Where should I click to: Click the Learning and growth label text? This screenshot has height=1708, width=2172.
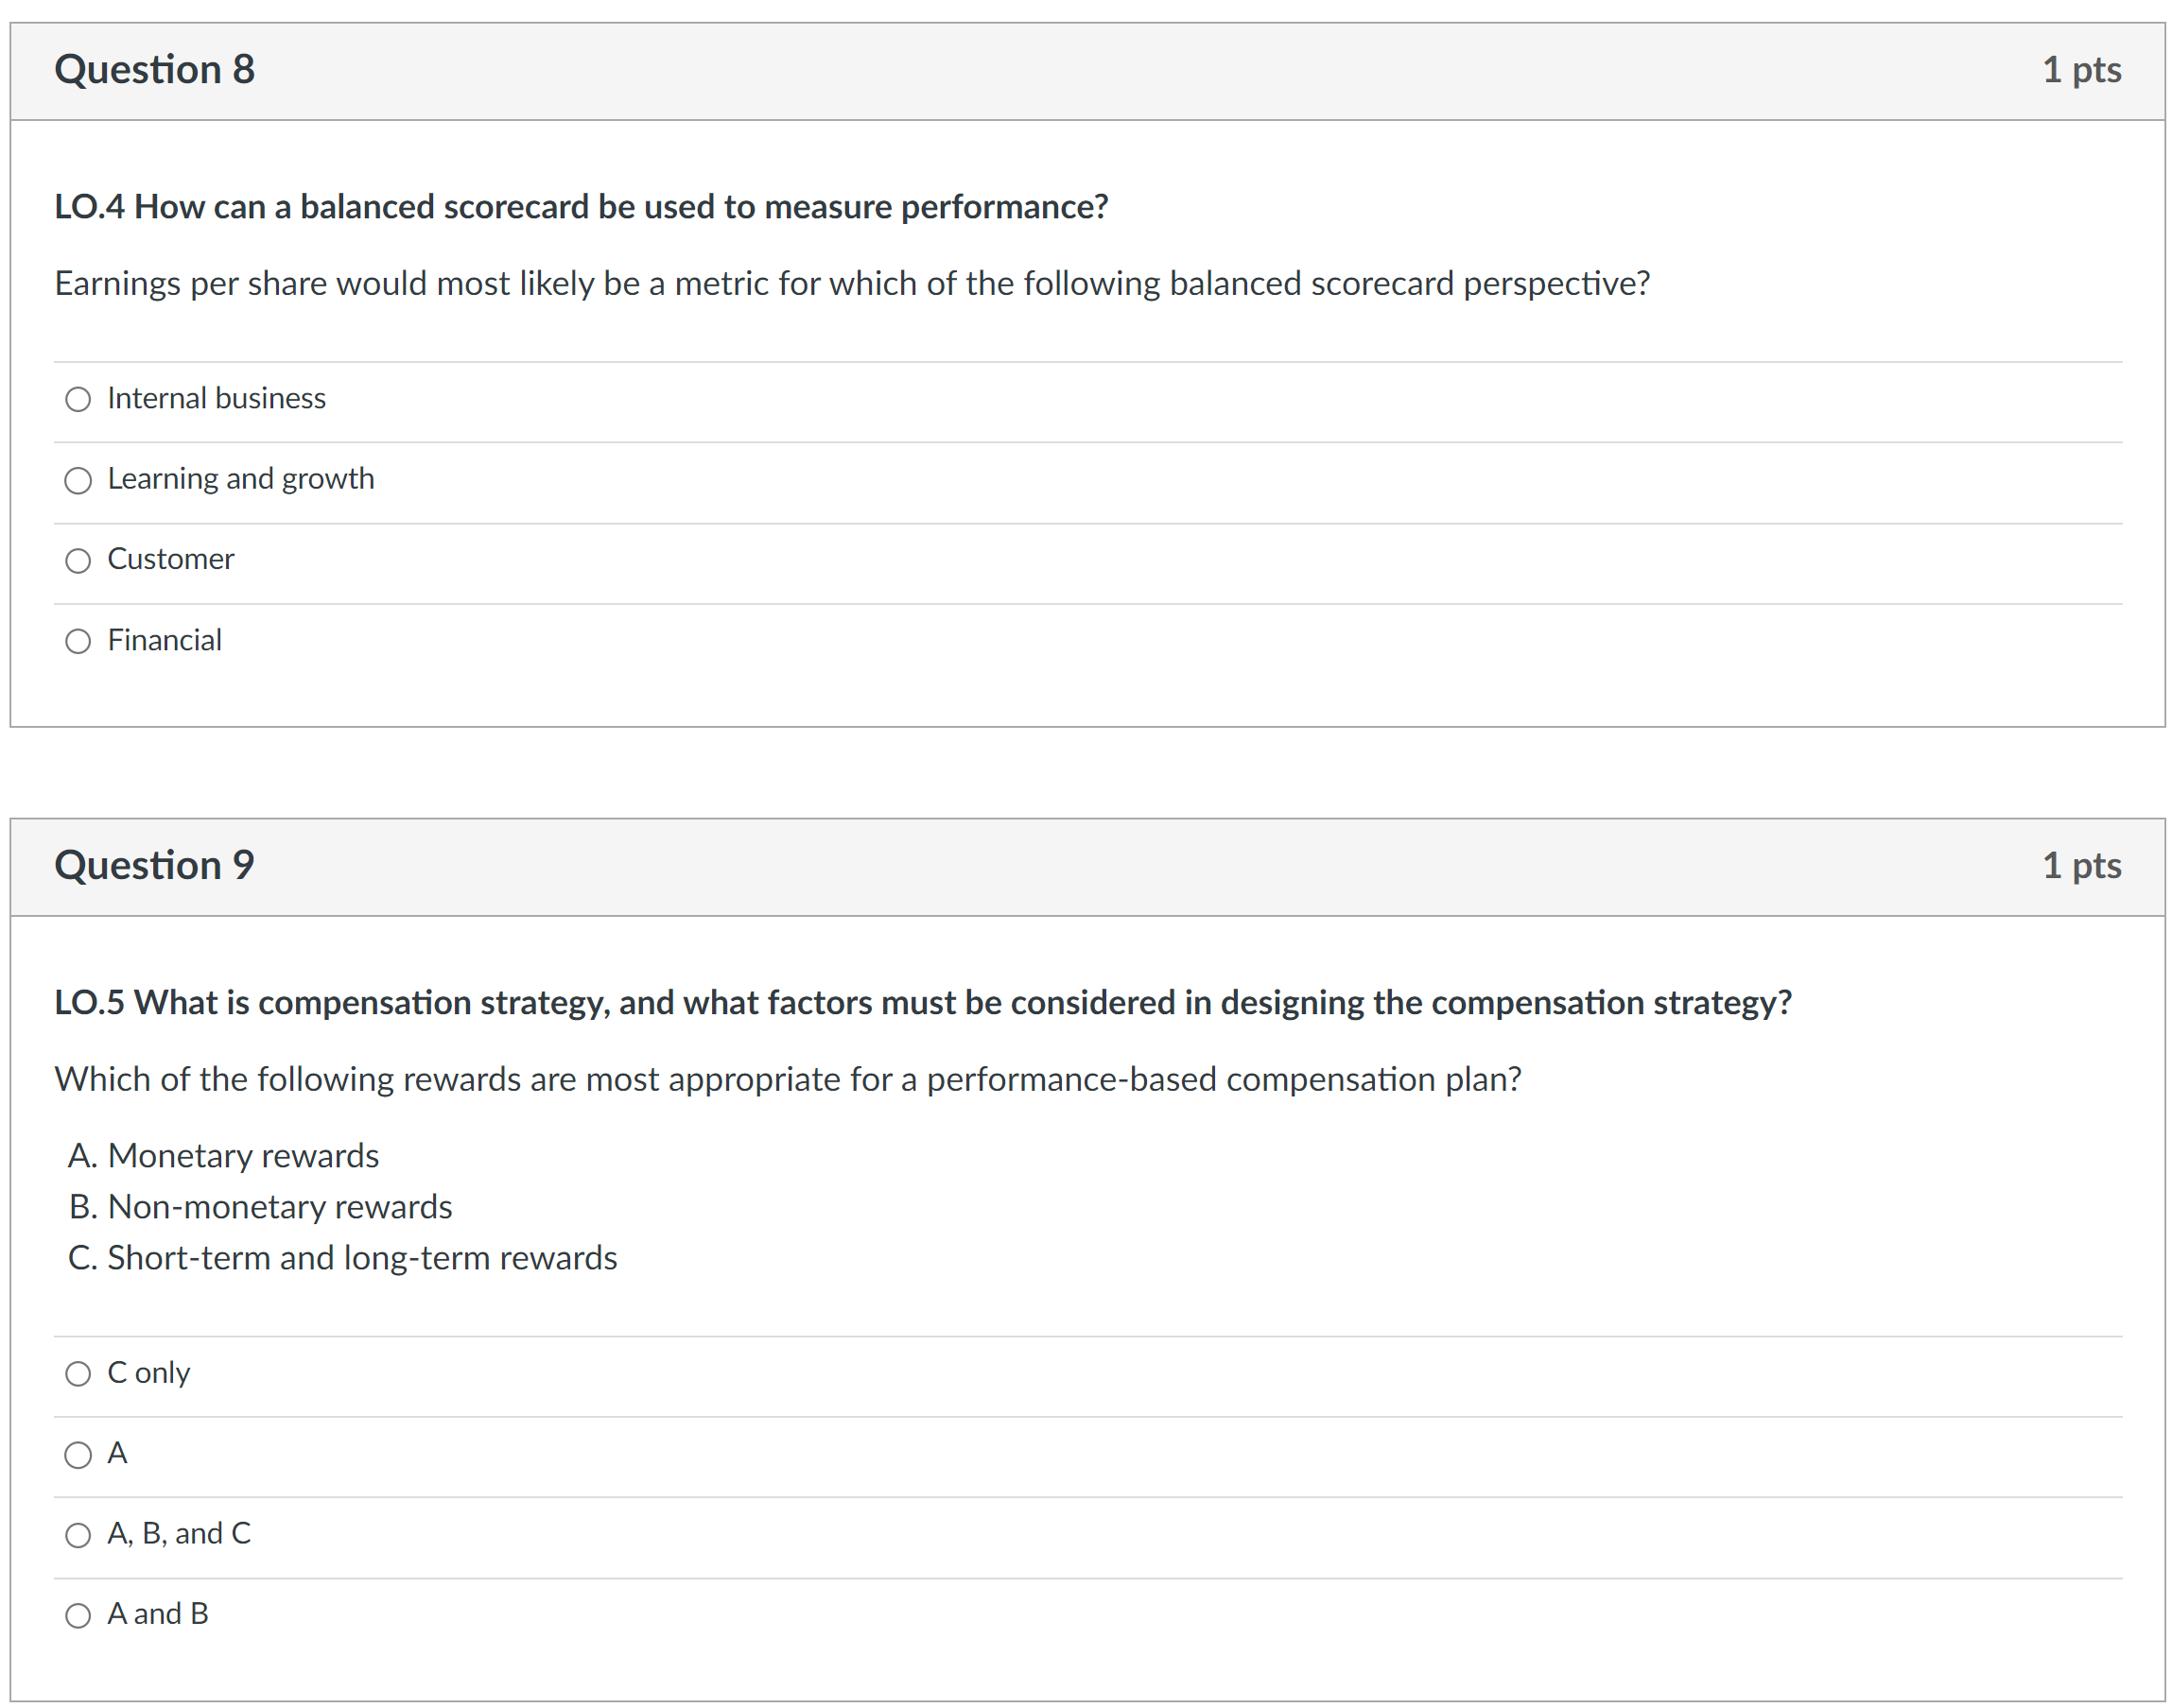click(241, 480)
